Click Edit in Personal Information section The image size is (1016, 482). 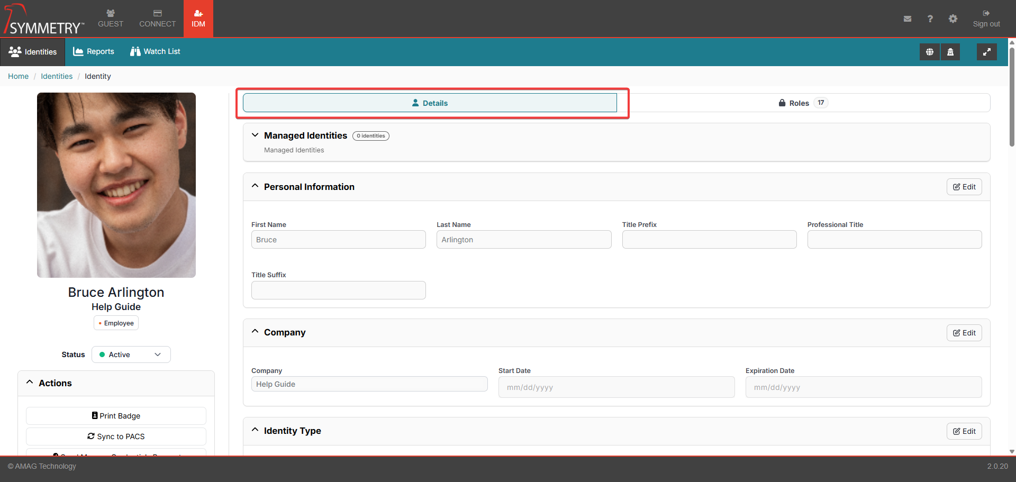click(964, 187)
